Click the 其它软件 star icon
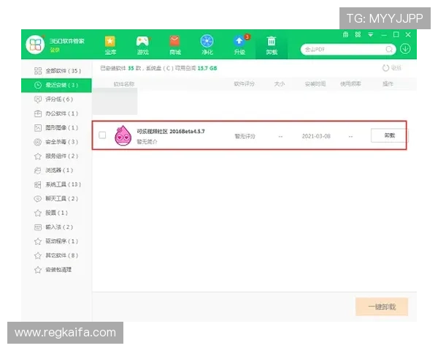This screenshot has width=438, height=351. click(x=38, y=255)
